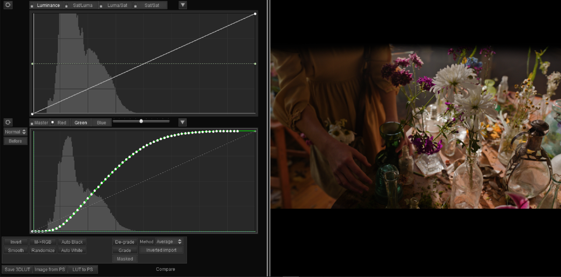Viewport: 561px width, 277px height.
Task: Click the Save 3DLUT button
Action: pos(18,270)
